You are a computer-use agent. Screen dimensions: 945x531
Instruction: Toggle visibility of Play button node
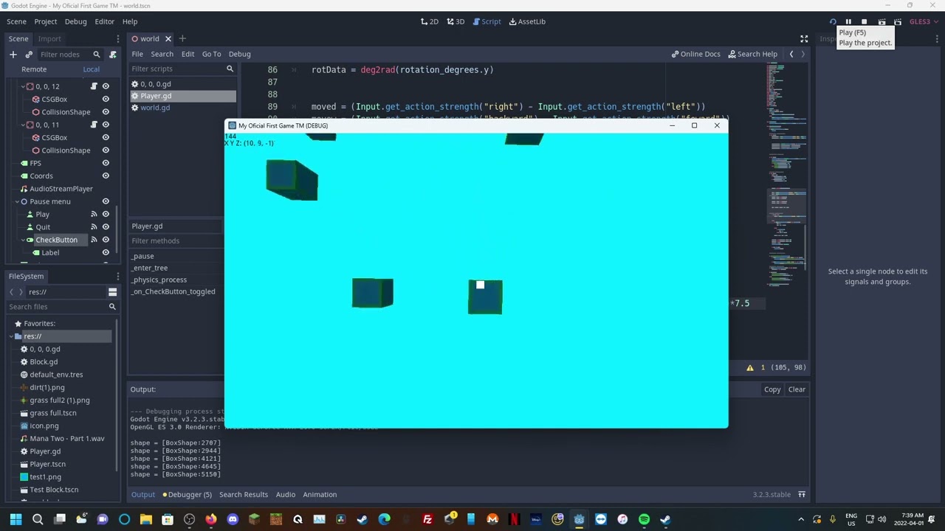[106, 215]
